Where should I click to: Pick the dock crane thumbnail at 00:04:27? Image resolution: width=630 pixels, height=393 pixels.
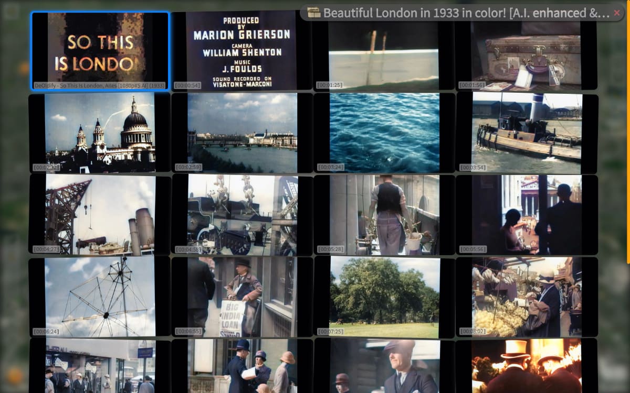pos(100,214)
